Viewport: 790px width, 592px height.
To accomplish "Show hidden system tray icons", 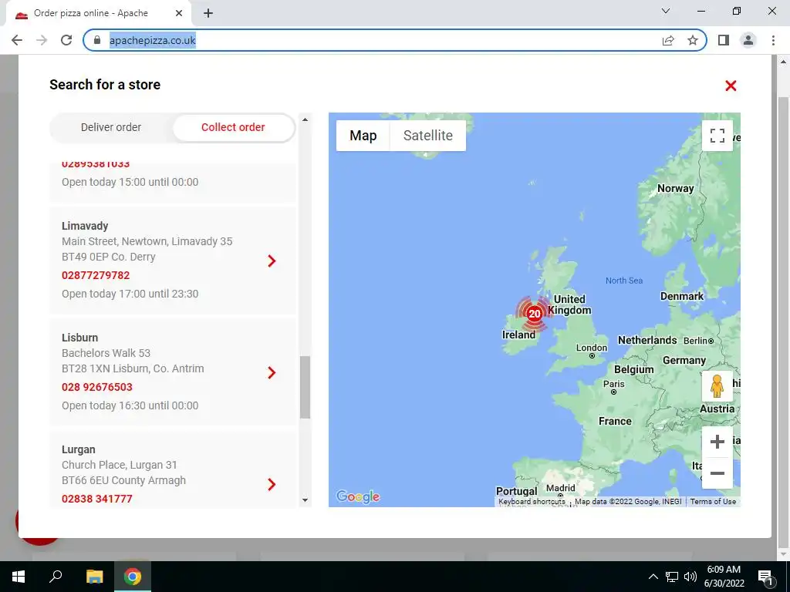I will coord(653,577).
